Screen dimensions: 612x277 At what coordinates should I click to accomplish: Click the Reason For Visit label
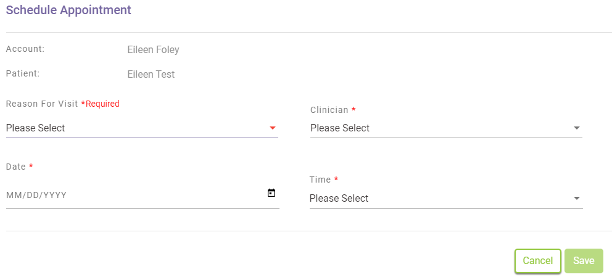[42, 104]
